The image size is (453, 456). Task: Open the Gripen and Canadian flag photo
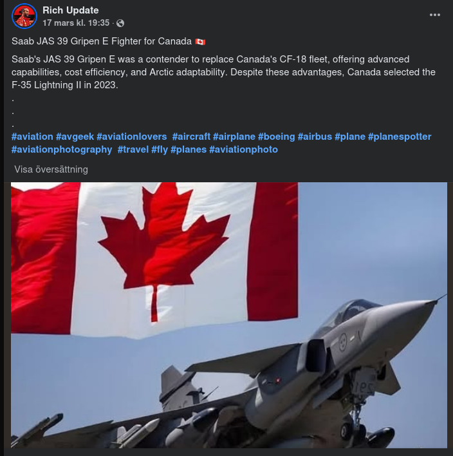click(229, 315)
